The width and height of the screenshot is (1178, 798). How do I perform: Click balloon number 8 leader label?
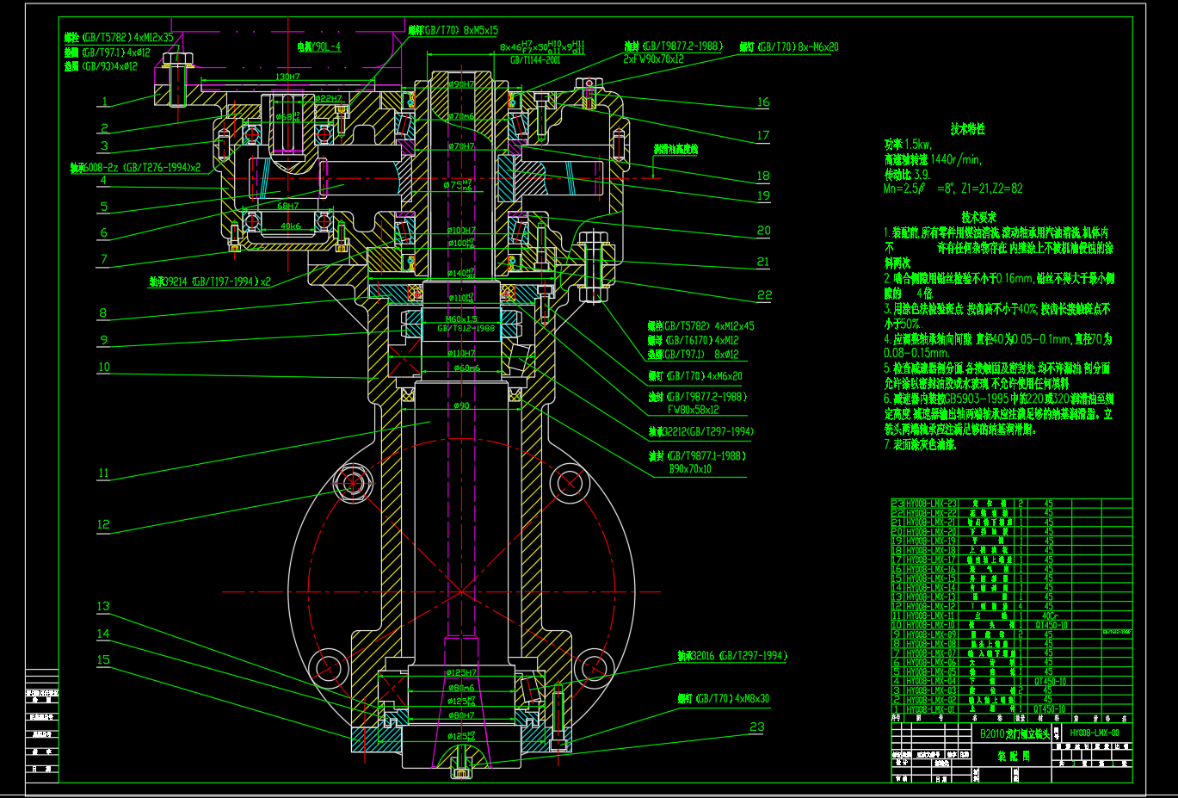[x=103, y=313]
